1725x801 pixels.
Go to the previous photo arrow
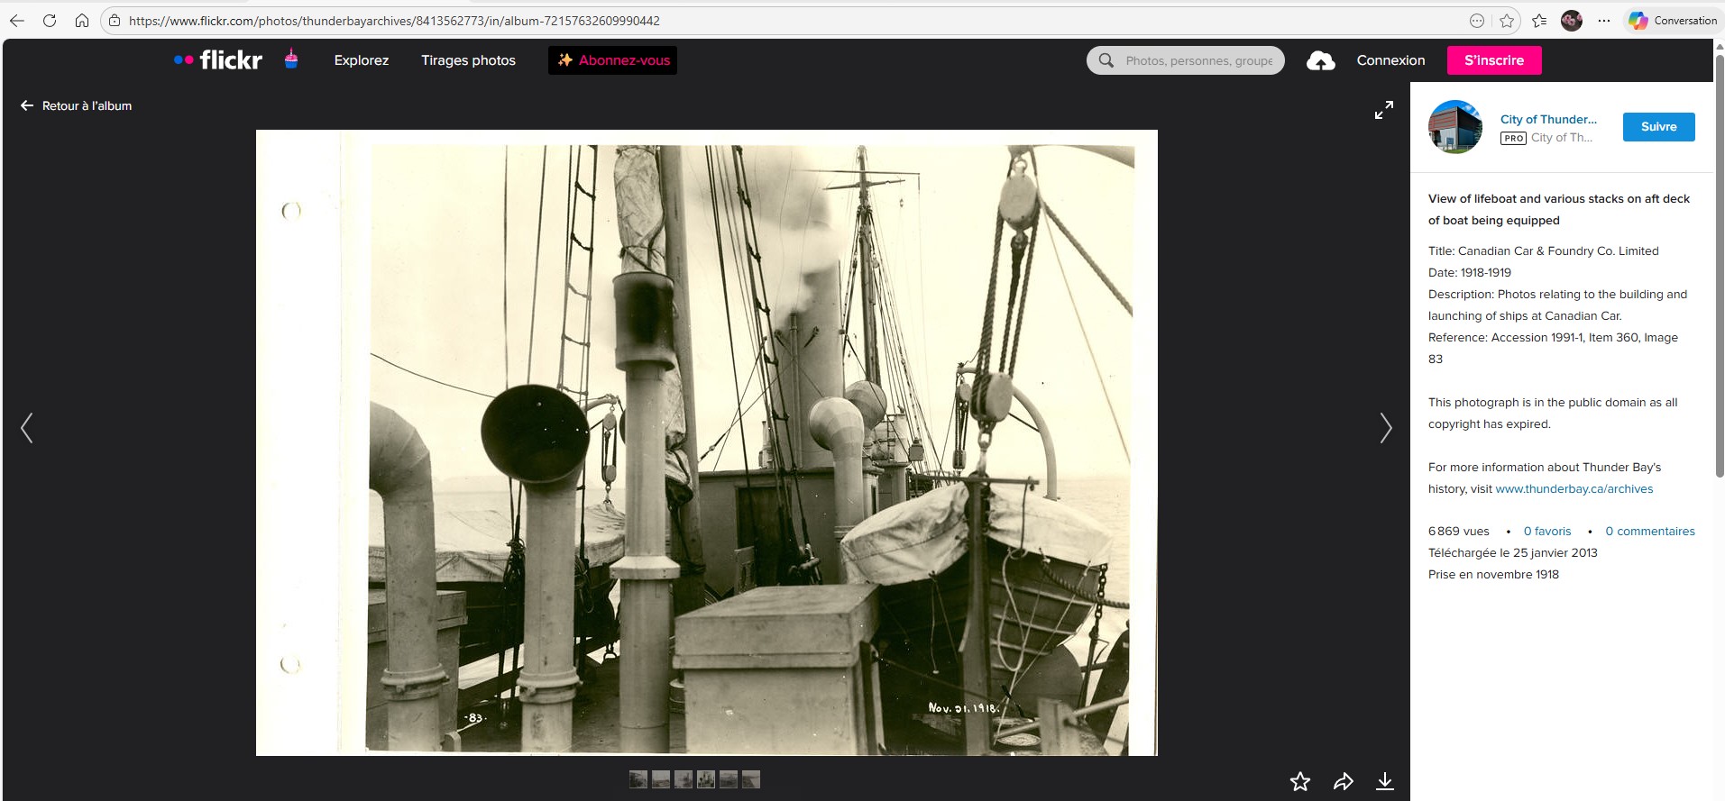tap(27, 428)
